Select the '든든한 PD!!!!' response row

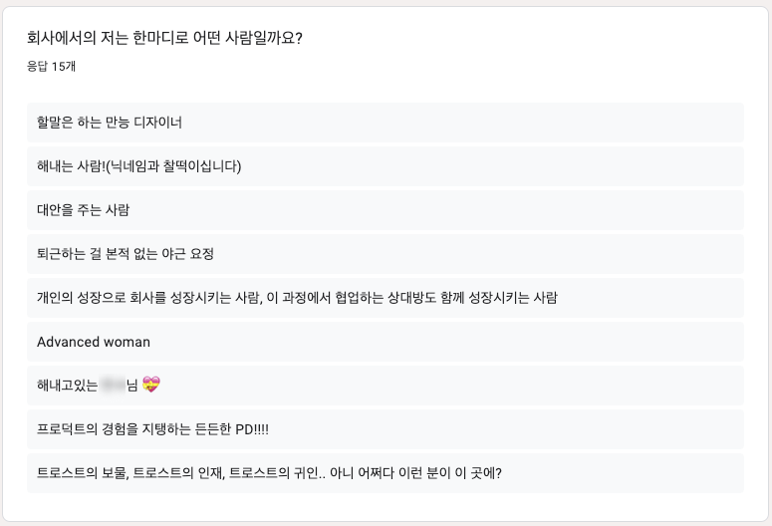coord(386,429)
